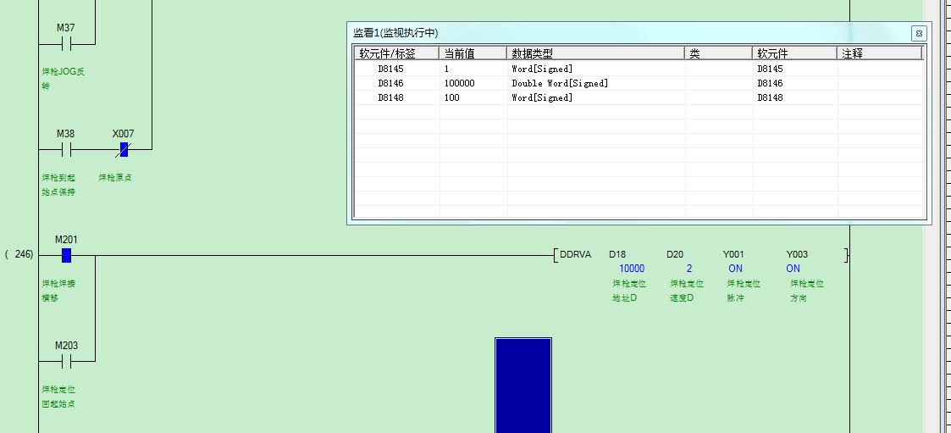Screen dimensions: 951x433
Task: Click the Y003 direction output operand
Action: pyautogui.click(x=796, y=255)
